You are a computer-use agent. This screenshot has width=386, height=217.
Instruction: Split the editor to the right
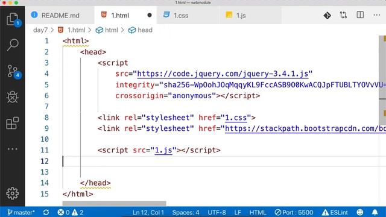click(x=360, y=15)
